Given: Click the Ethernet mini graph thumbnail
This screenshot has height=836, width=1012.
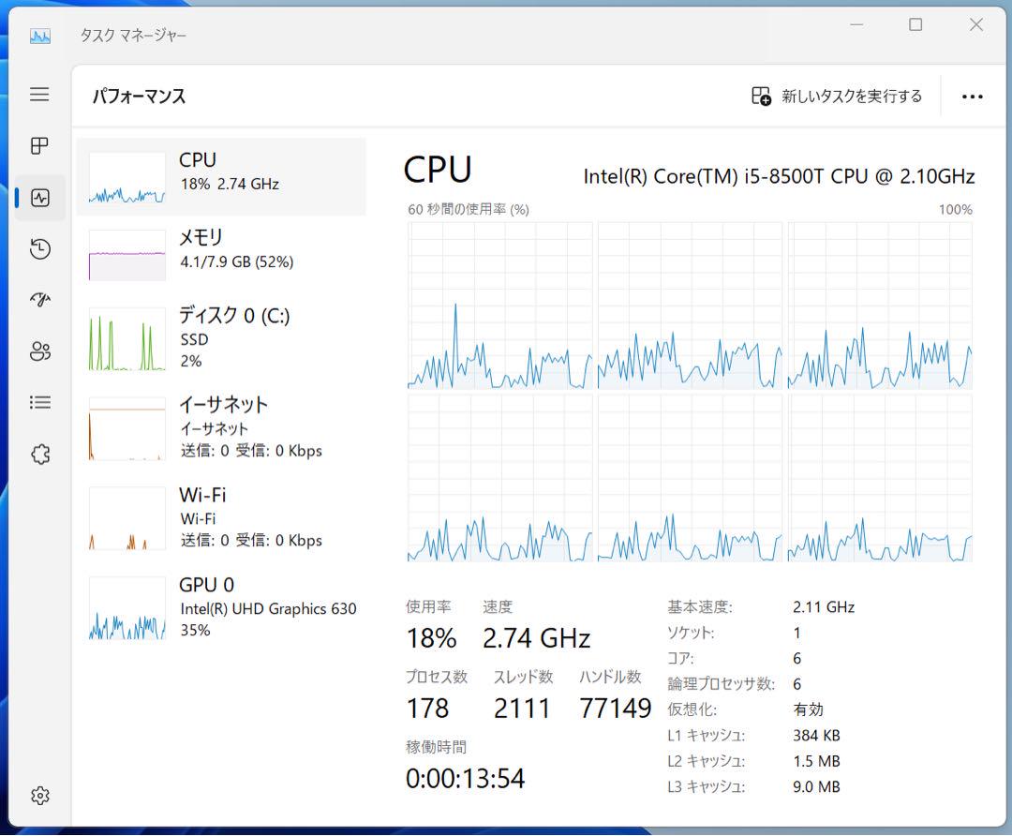Looking at the screenshot, I should [127, 428].
